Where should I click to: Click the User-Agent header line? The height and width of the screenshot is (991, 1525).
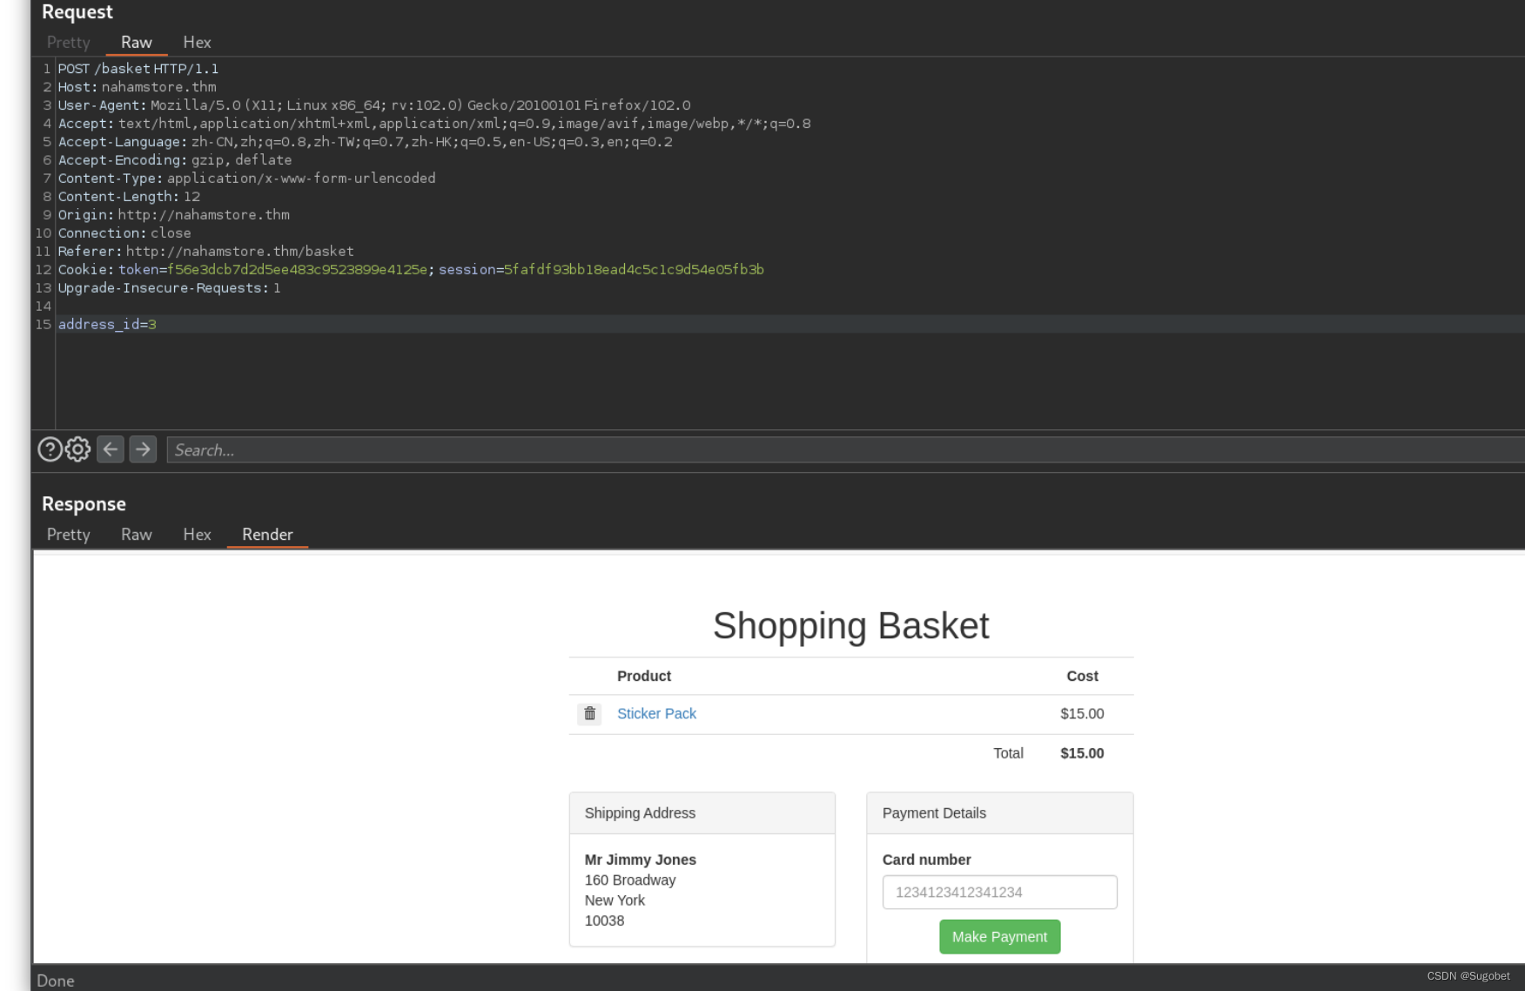point(374,105)
